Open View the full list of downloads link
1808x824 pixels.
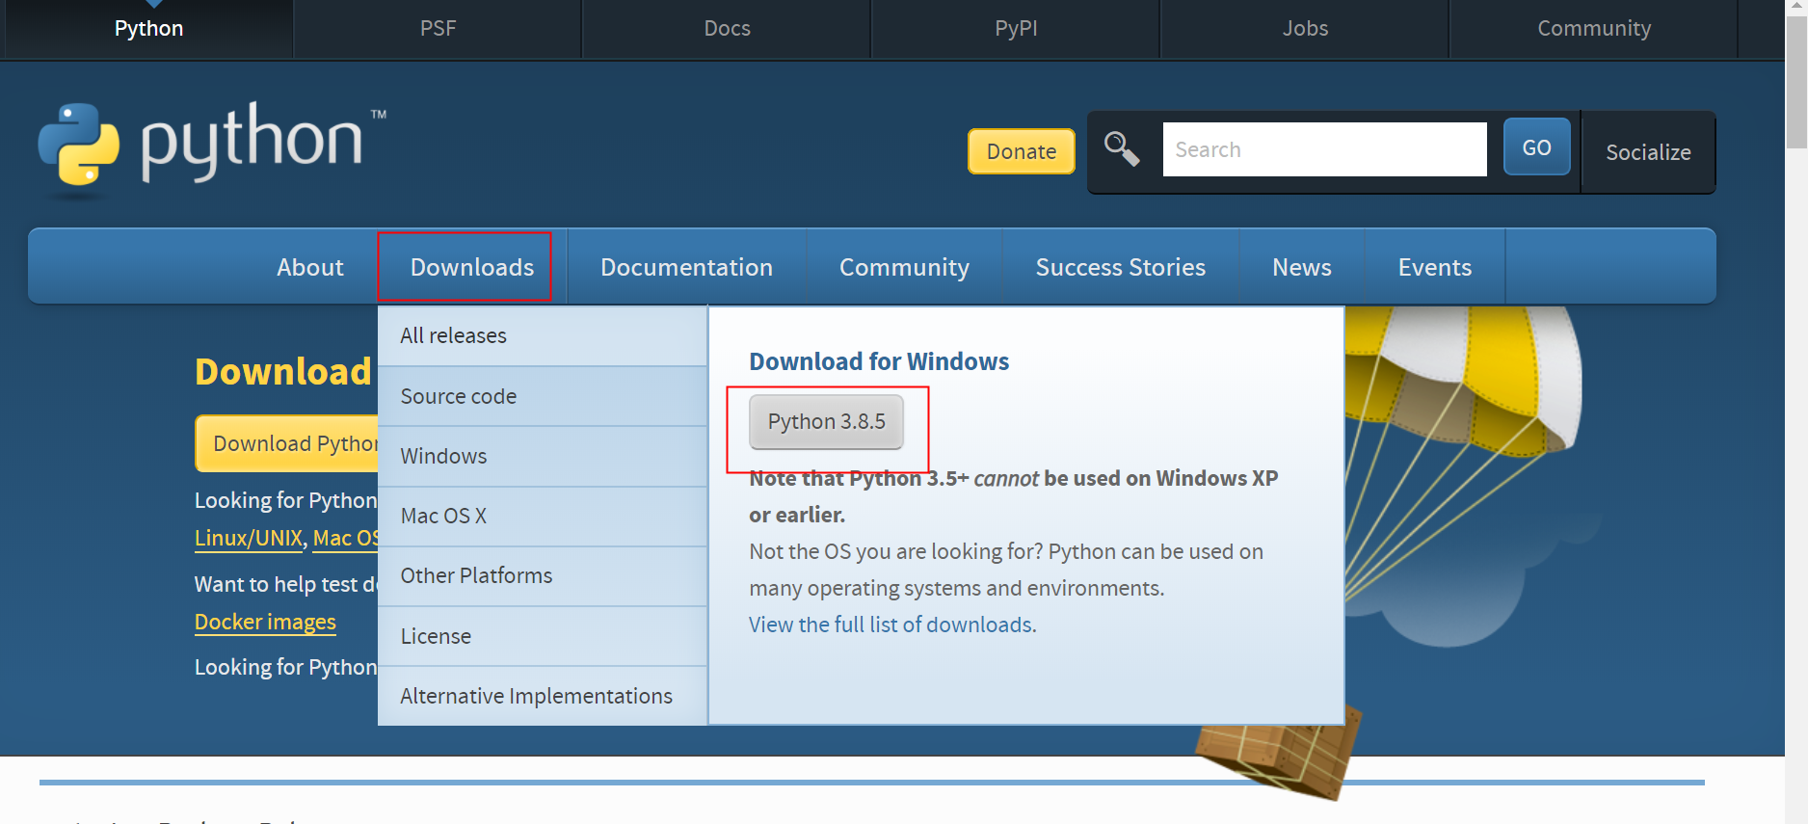pyautogui.click(x=892, y=625)
